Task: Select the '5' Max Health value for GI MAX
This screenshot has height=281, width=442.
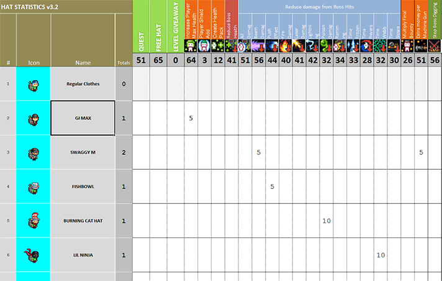Action: (x=191, y=118)
